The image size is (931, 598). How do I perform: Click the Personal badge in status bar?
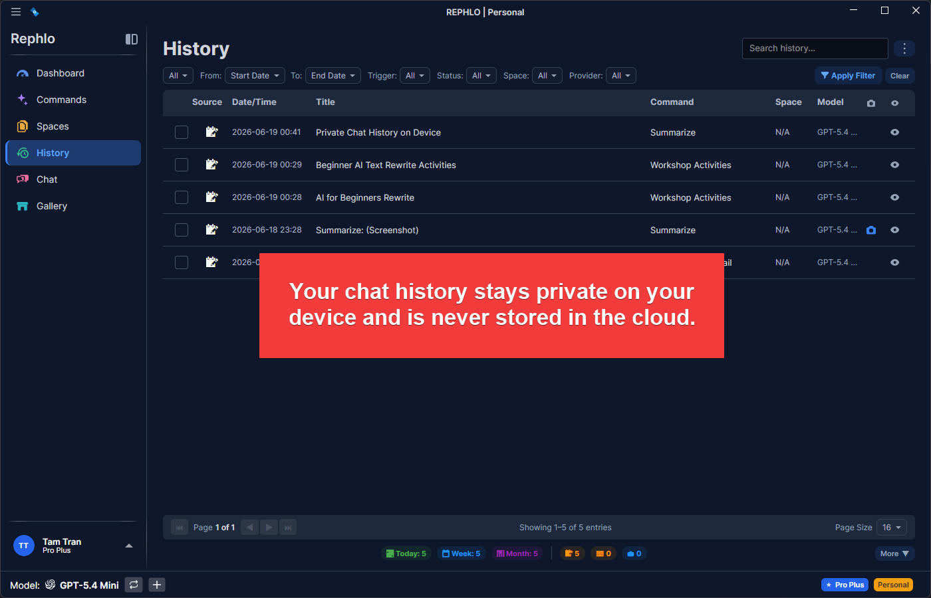click(893, 585)
